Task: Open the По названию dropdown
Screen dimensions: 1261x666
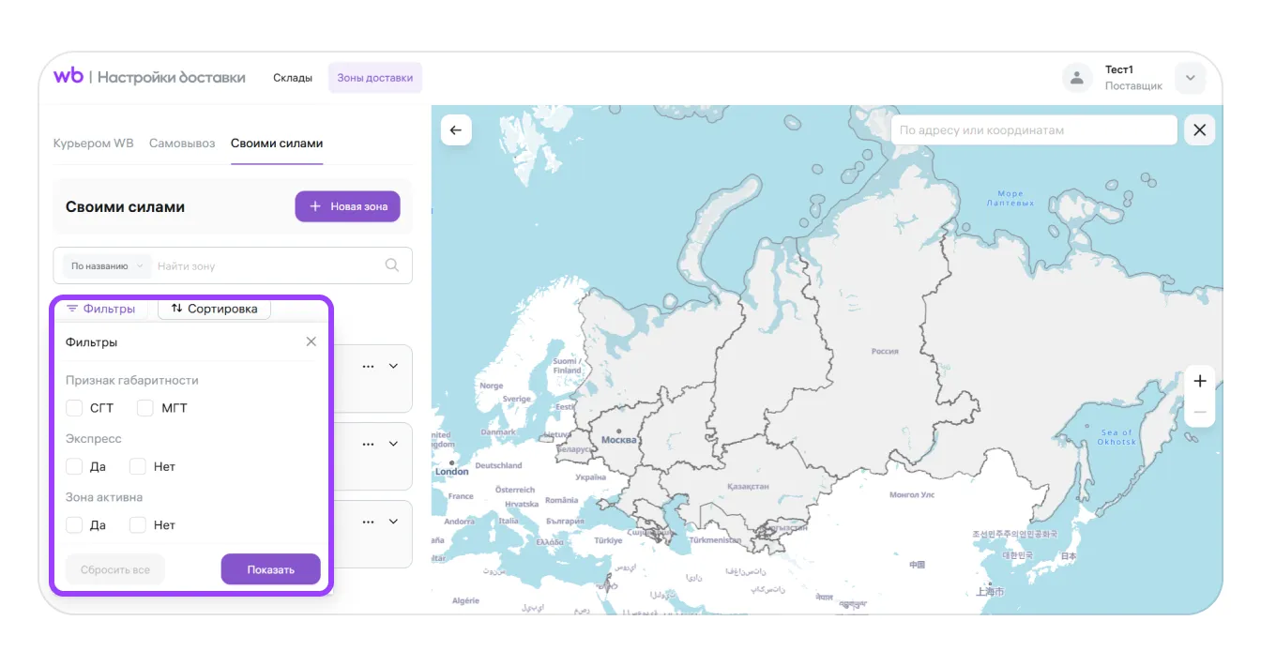Action: (x=106, y=266)
